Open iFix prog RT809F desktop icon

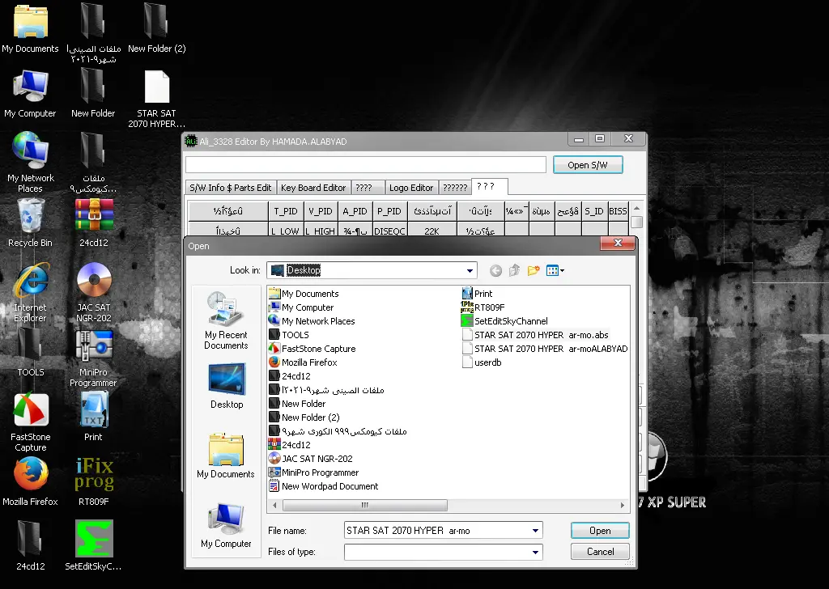(94, 481)
